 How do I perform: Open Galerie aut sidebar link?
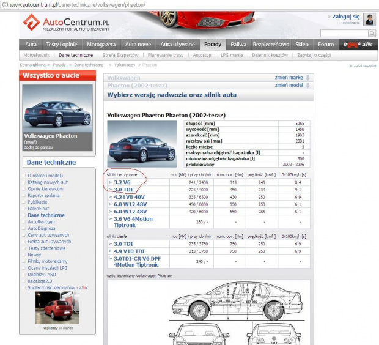pyautogui.click(x=39, y=209)
